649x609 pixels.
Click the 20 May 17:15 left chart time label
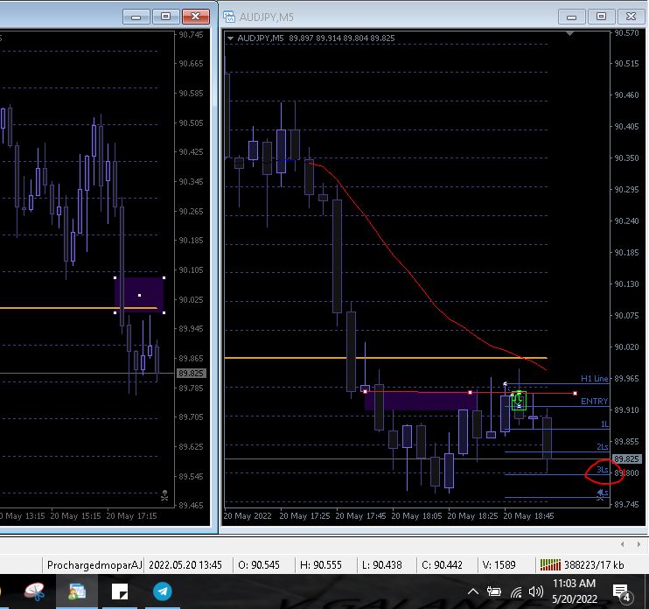point(131,516)
